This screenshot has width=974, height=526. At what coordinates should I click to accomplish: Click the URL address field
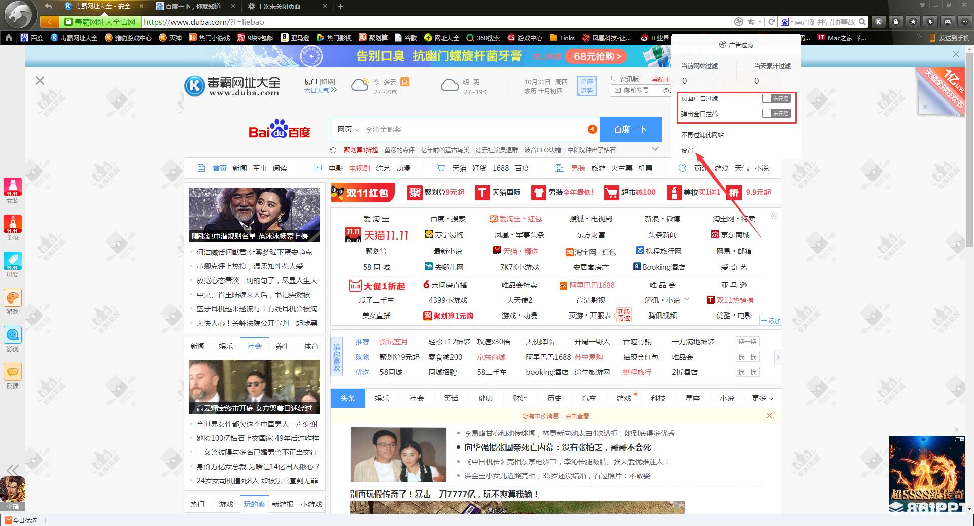pyautogui.click(x=436, y=22)
